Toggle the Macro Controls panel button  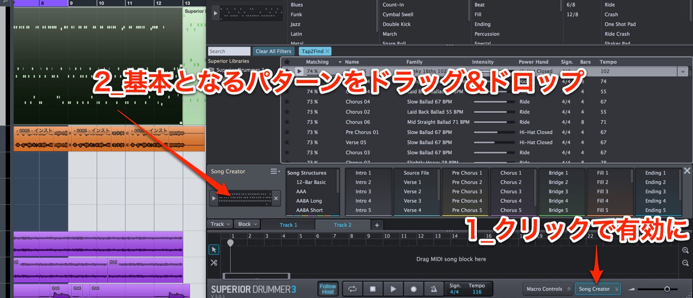(x=548, y=289)
